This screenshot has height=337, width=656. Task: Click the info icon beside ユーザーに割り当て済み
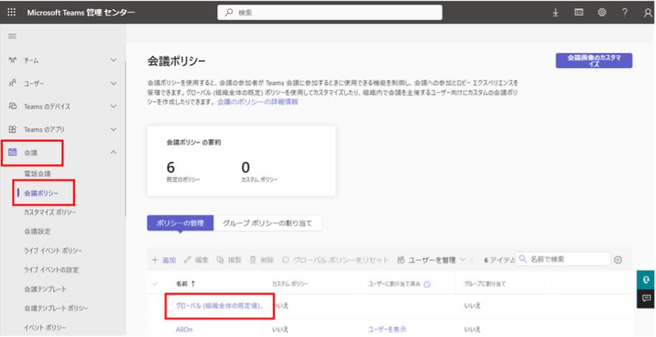(x=426, y=284)
